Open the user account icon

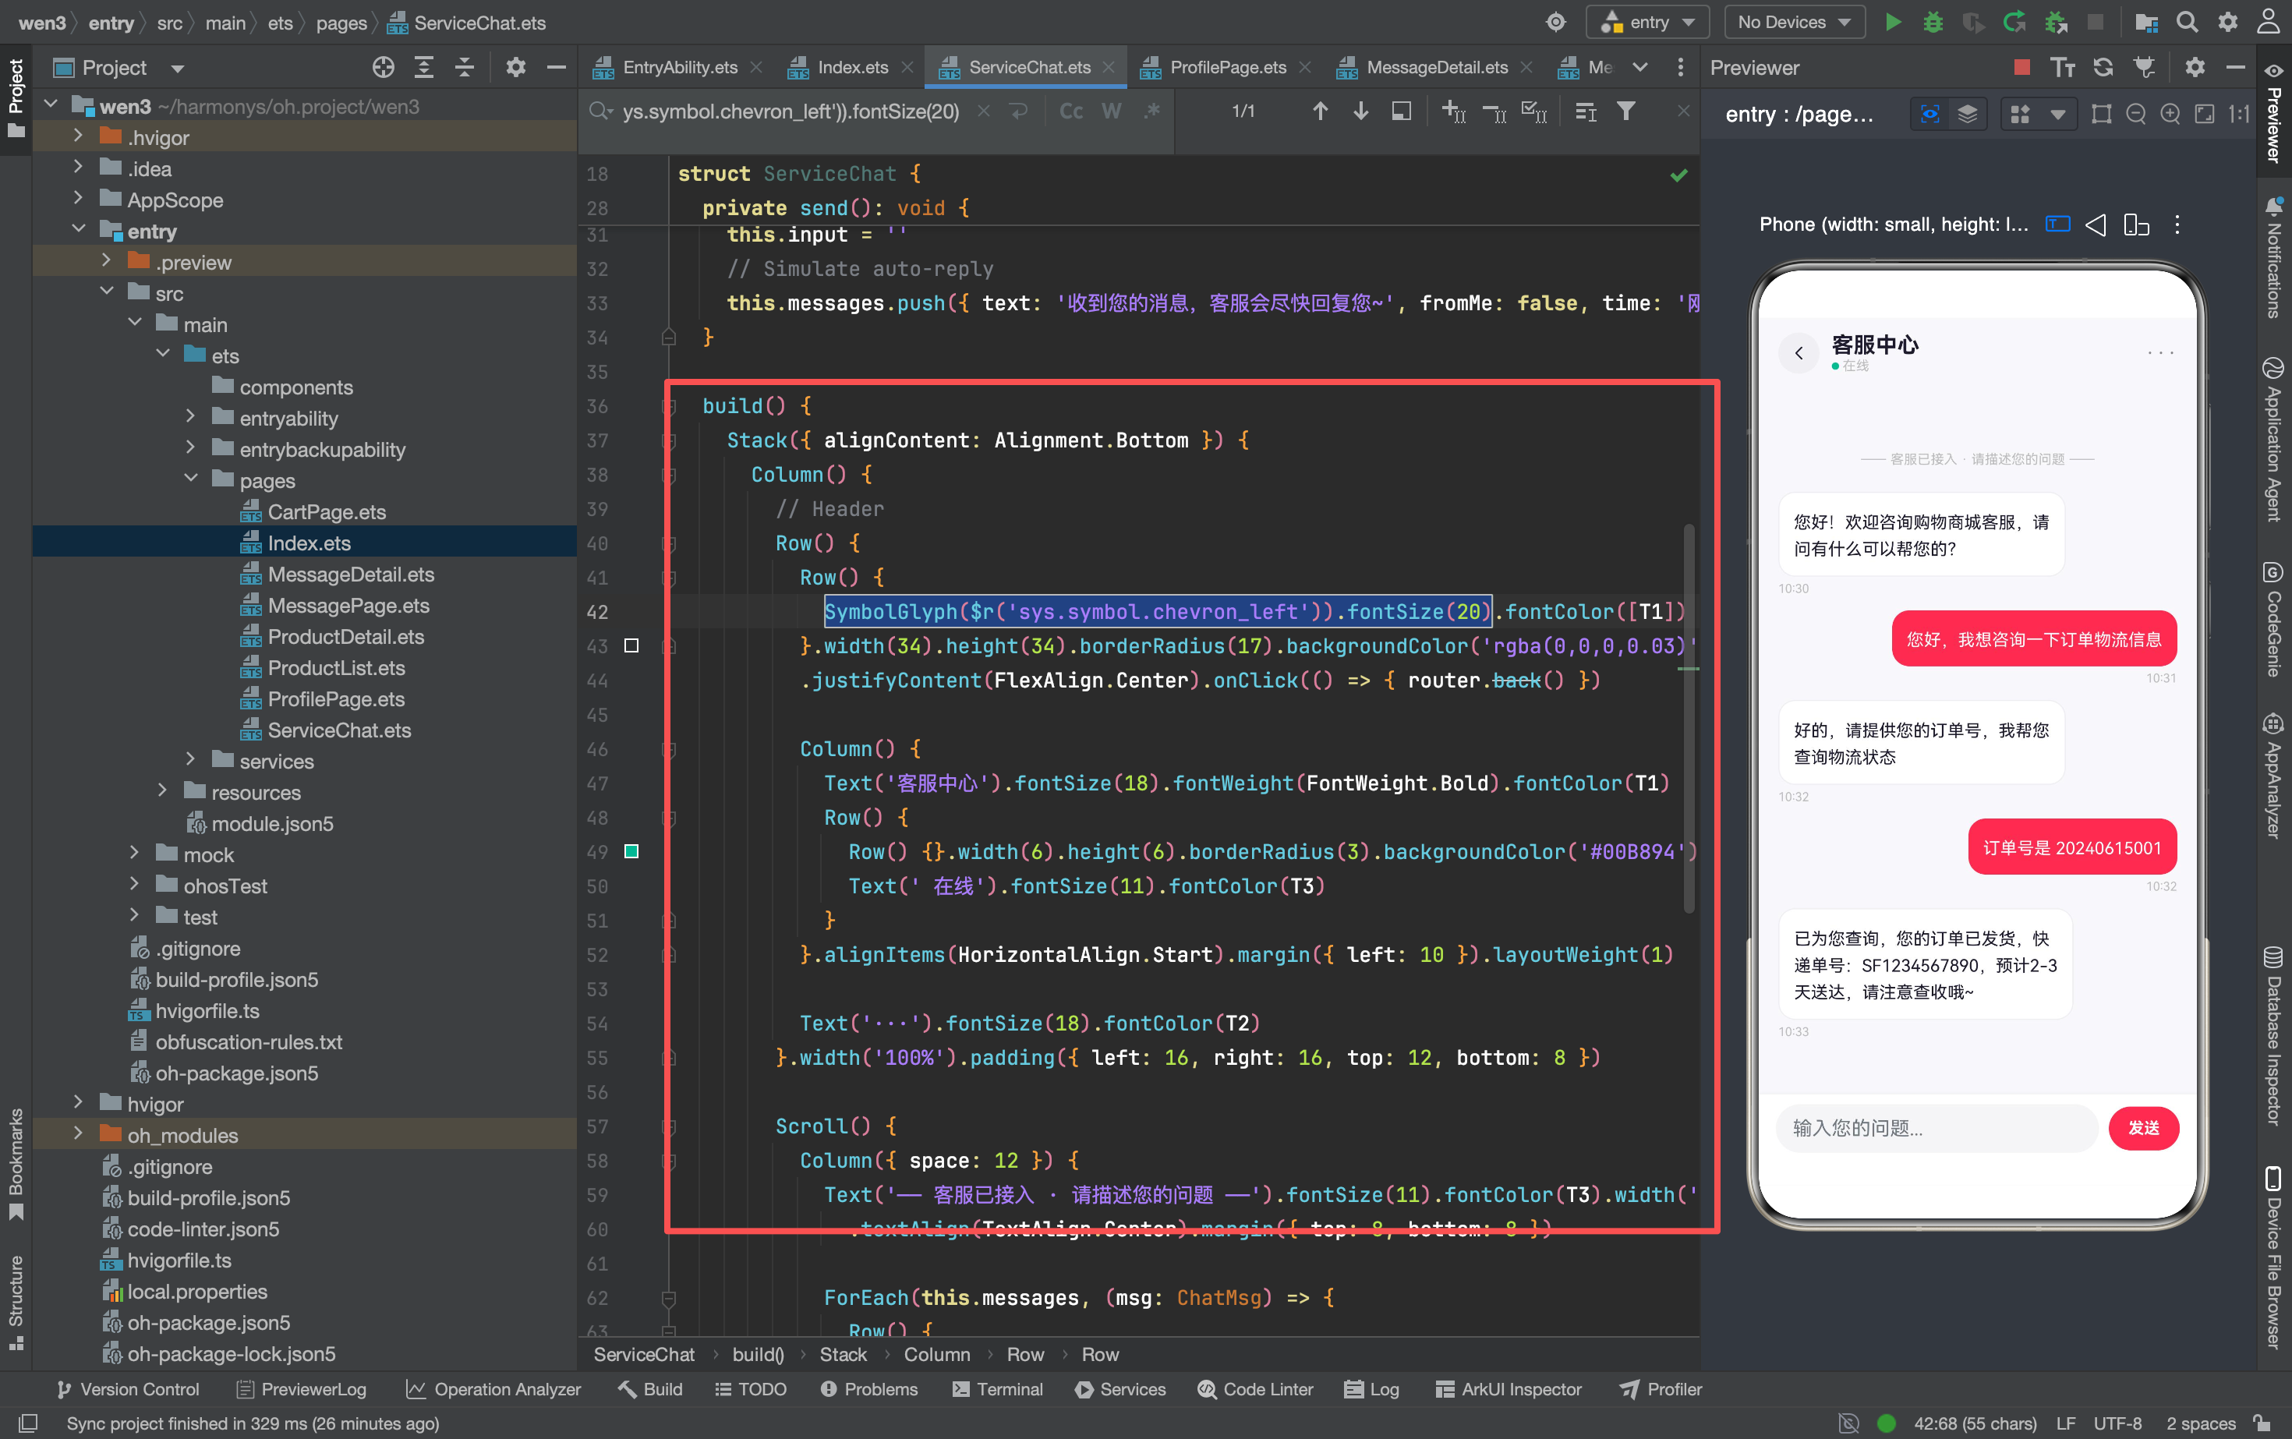2269,22
